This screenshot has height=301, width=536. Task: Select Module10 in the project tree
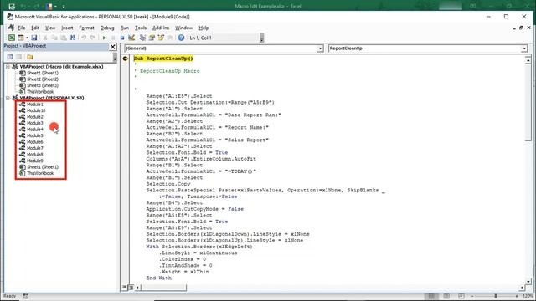36,110
